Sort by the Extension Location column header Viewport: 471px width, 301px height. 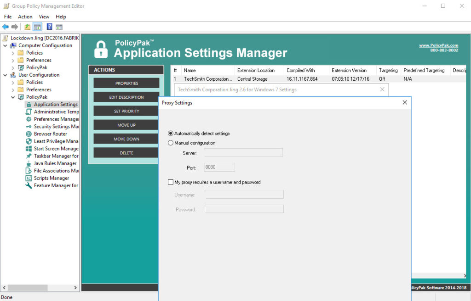click(x=259, y=71)
